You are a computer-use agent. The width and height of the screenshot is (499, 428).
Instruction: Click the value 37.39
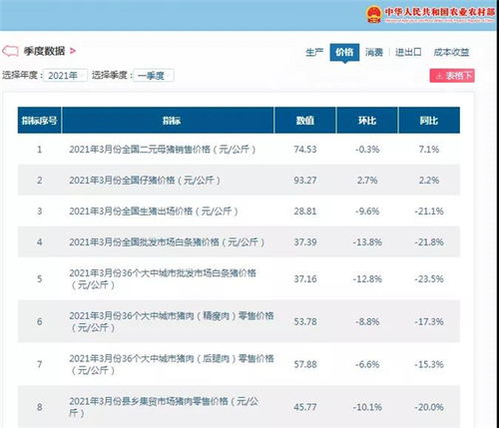[x=305, y=242]
